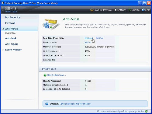Open My Security page
152x114 pixels.
12,17
